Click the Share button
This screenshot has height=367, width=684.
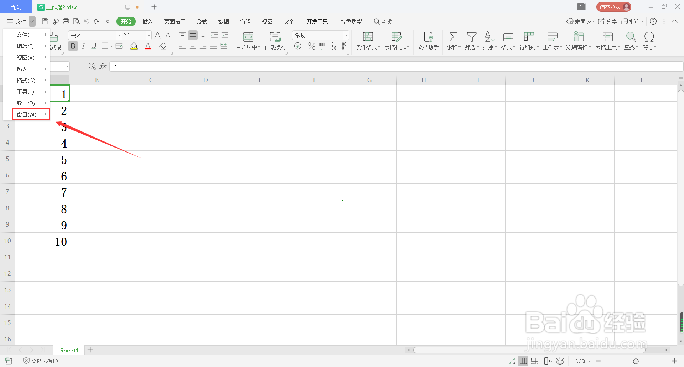[x=607, y=21]
